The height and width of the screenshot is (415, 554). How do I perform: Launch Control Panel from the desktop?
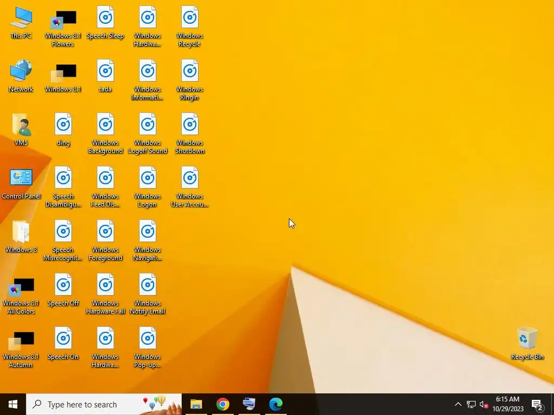(21, 184)
